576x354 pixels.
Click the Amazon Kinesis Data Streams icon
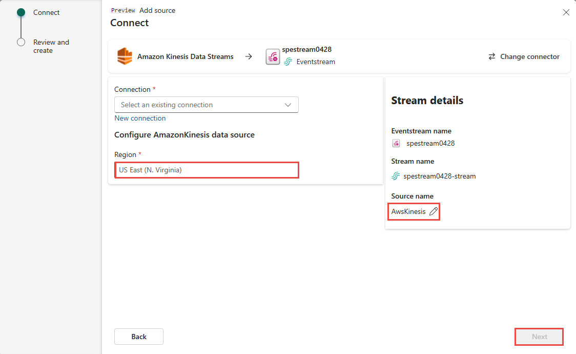pyautogui.click(x=124, y=56)
